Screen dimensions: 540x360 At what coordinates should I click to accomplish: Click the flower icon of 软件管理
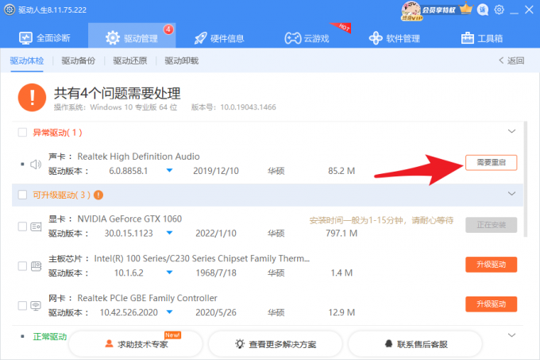pos(376,38)
